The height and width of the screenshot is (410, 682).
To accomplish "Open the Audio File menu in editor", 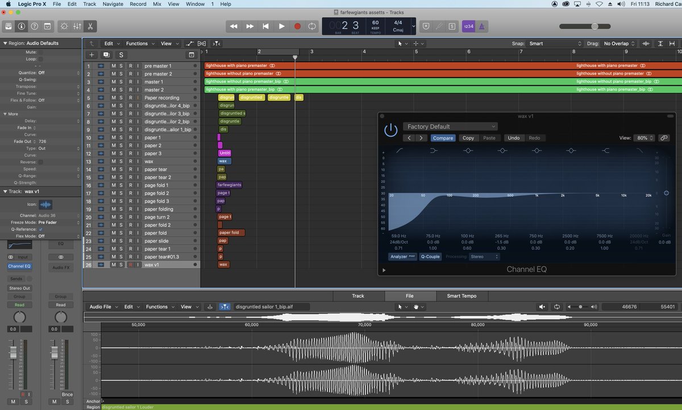I will coord(103,307).
